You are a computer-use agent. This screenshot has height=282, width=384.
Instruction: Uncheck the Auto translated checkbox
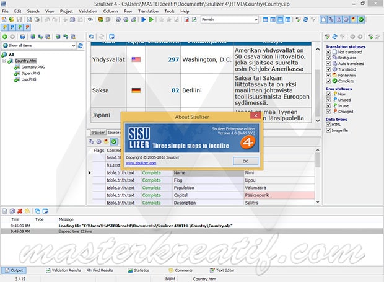[x=328, y=63]
